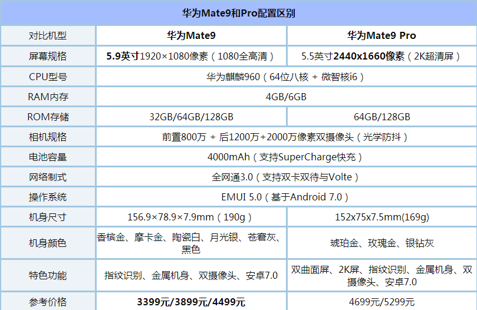Select the 5.9英寸1920×1080像素 screen spec cell
This screenshot has height=310, width=477.
pos(191,57)
